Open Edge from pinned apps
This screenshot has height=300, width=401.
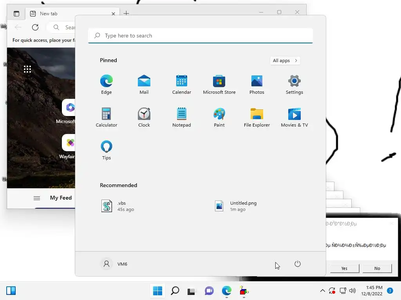point(107,85)
